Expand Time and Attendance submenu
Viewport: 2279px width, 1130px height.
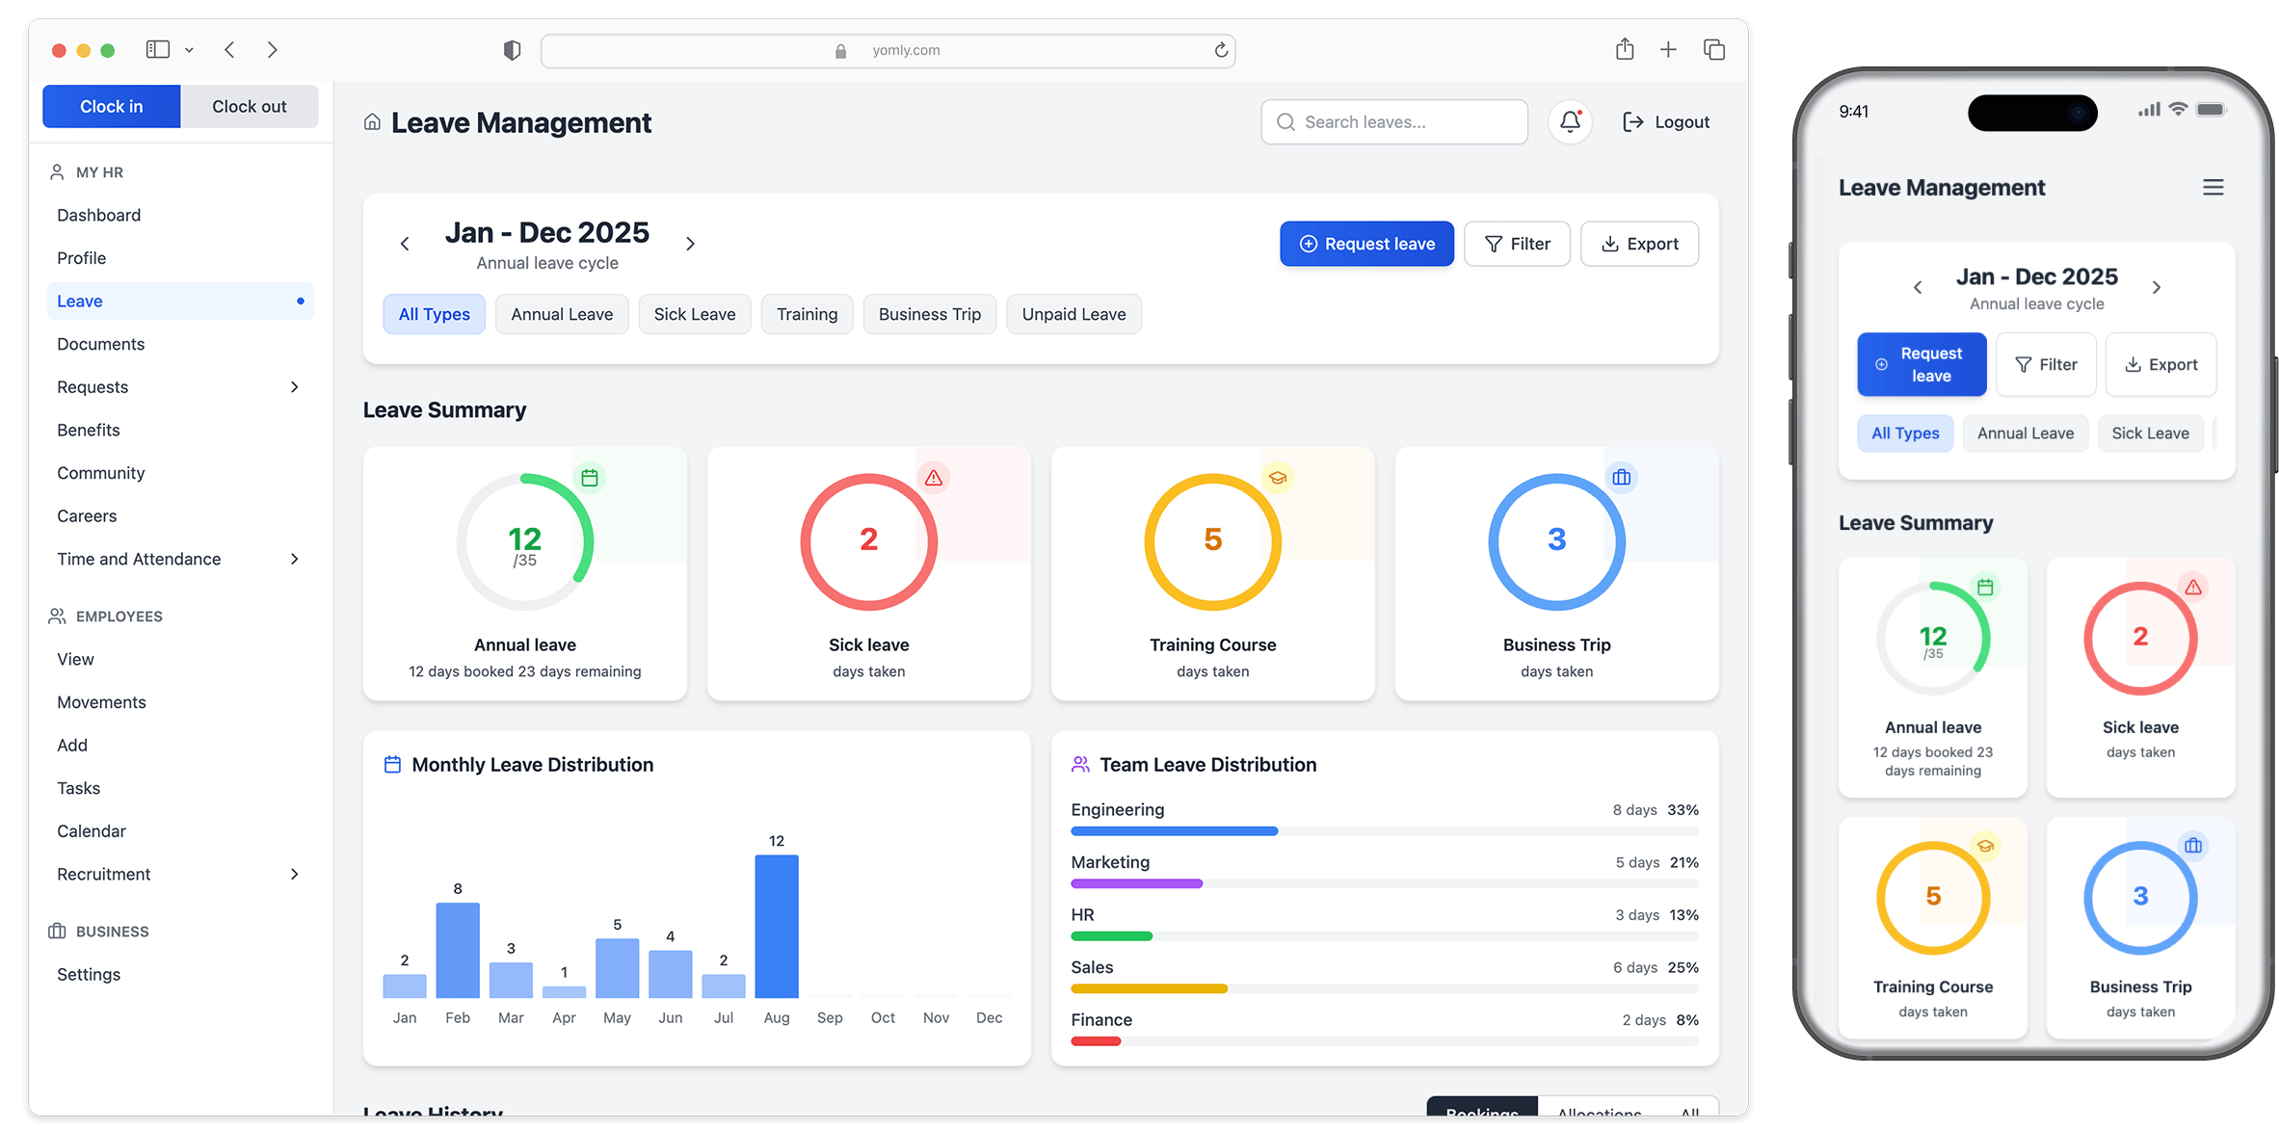[295, 560]
